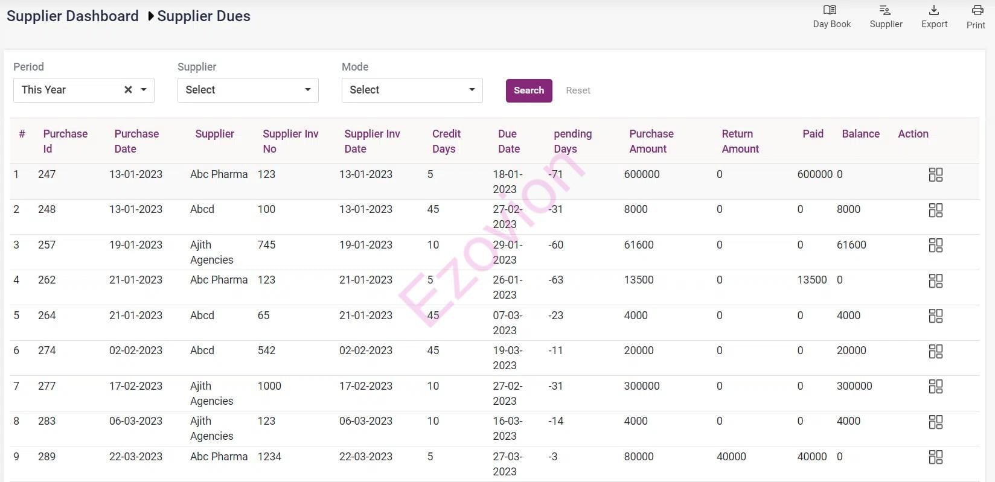
Task: Open the Mode select dropdown
Action: click(x=412, y=90)
